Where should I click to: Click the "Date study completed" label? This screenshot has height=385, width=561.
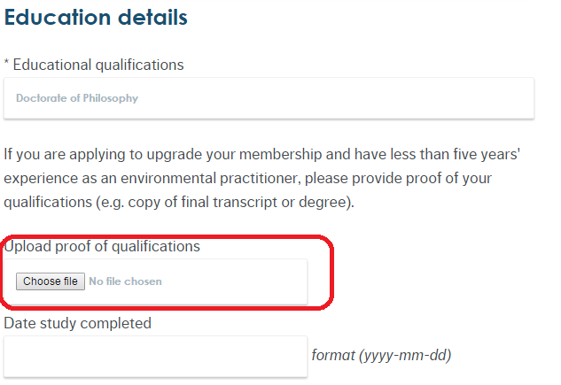tap(78, 323)
